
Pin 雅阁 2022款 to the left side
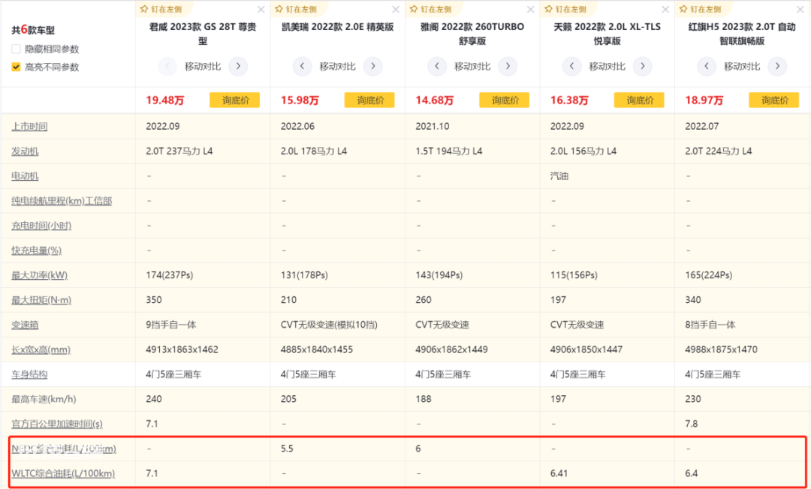pyautogui.click(x=430, y=9)
